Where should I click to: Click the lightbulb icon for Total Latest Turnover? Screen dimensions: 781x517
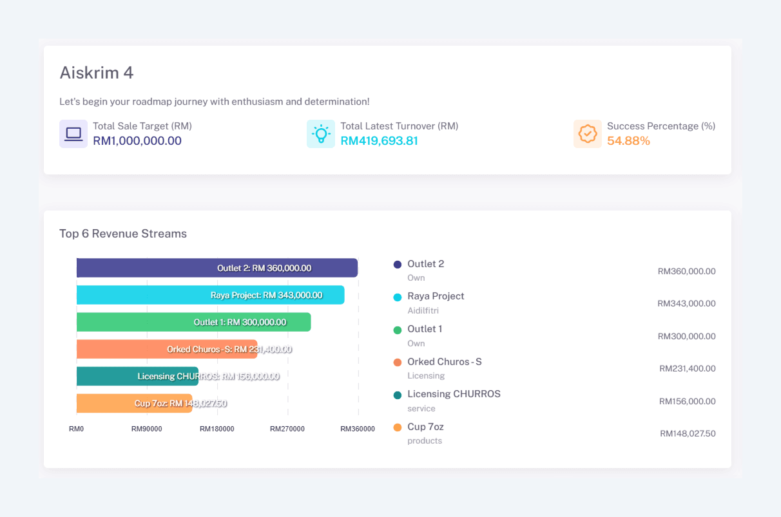(320, 133)
